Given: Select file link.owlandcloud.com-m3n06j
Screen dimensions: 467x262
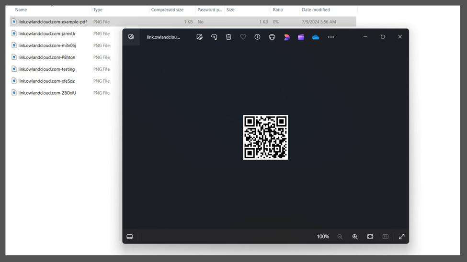Looking at the screenshot, I should tap(47, 45).
